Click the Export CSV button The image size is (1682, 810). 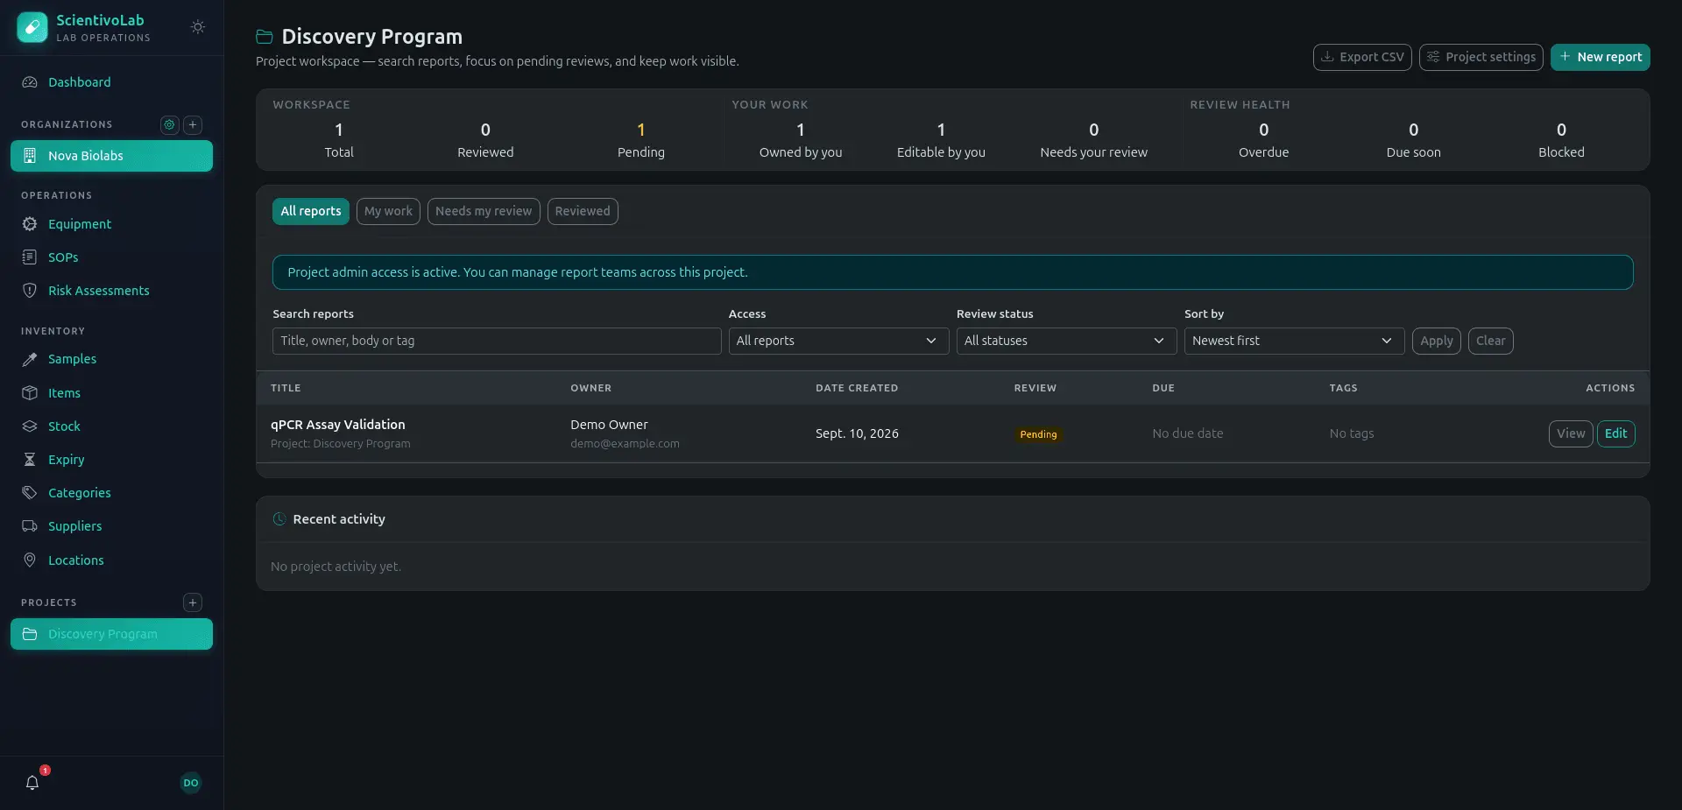click(1362, 57)
